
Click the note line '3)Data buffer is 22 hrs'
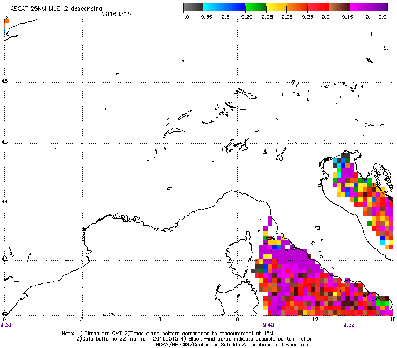(x=194, y=339)
